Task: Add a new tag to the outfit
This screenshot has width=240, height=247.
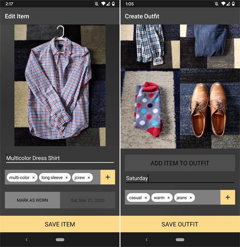Action: click(228, 197)
